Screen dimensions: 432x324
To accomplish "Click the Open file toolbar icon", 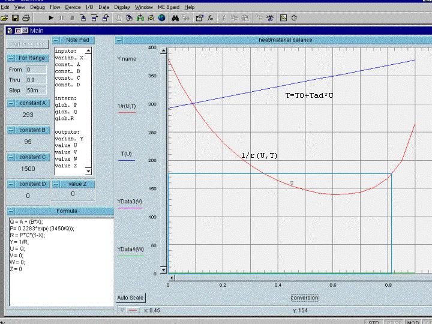I will point(5,18).
